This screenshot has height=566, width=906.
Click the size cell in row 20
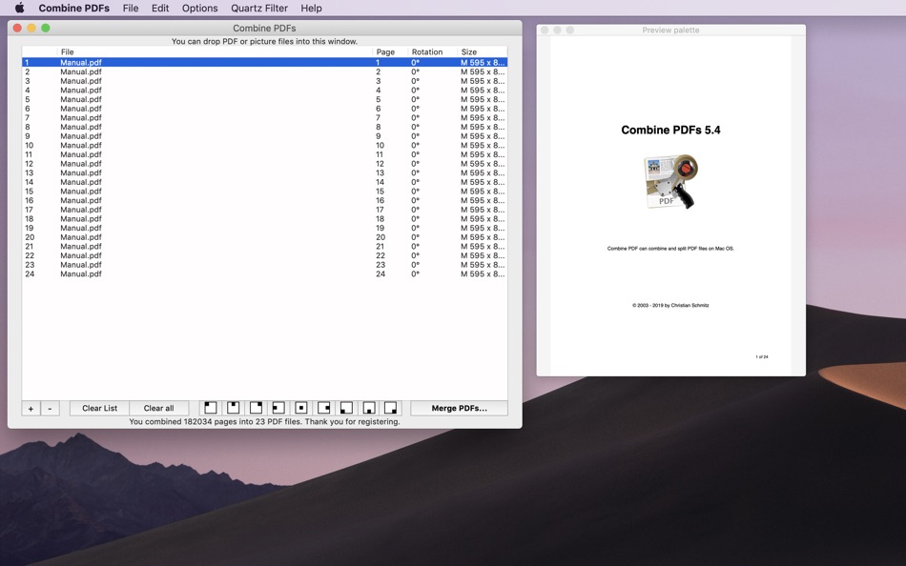tap(483, 237)
